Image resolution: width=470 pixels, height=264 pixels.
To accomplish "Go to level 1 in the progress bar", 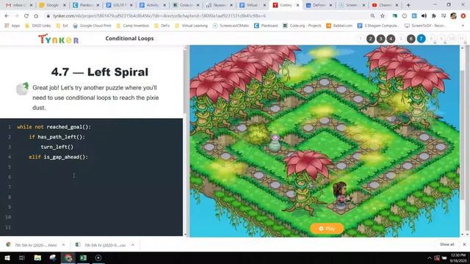I will point(361,39).
